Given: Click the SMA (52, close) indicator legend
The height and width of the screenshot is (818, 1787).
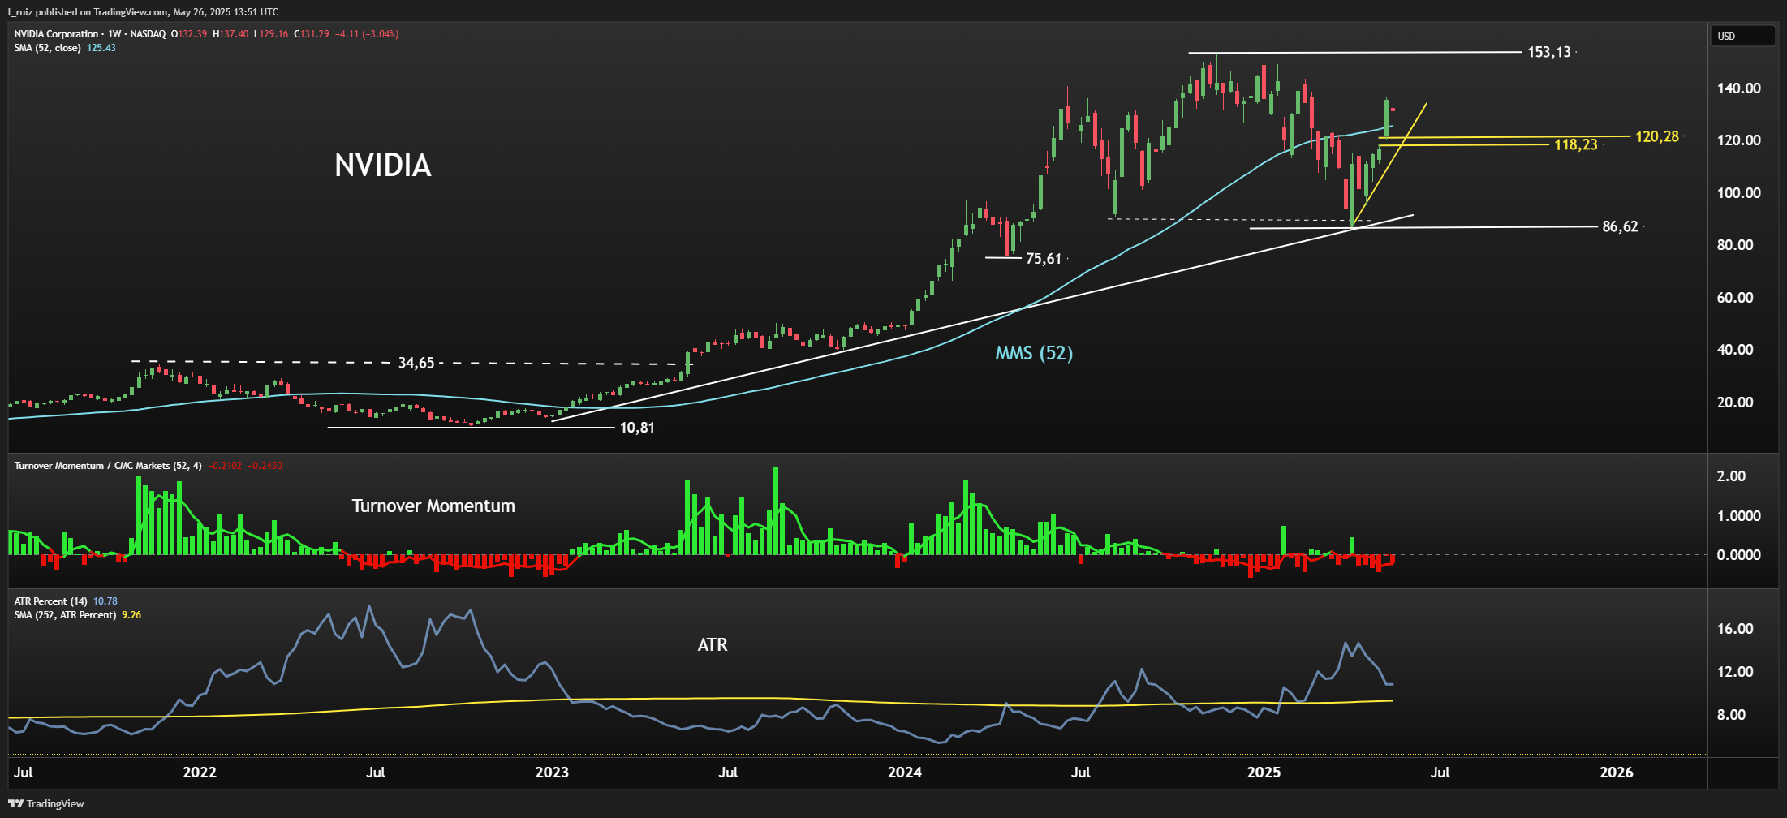Looking at the screenshot, I should tap(47, 48).
